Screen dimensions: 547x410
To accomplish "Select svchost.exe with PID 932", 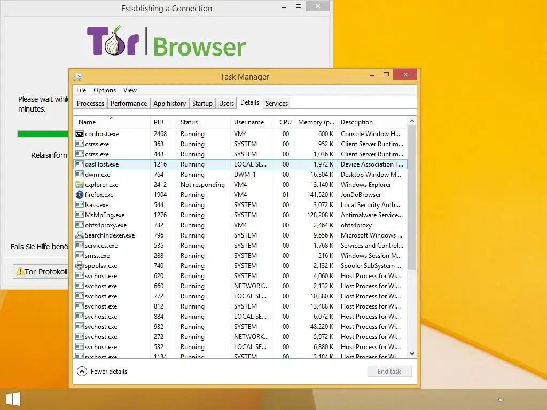I will point(240,327).
